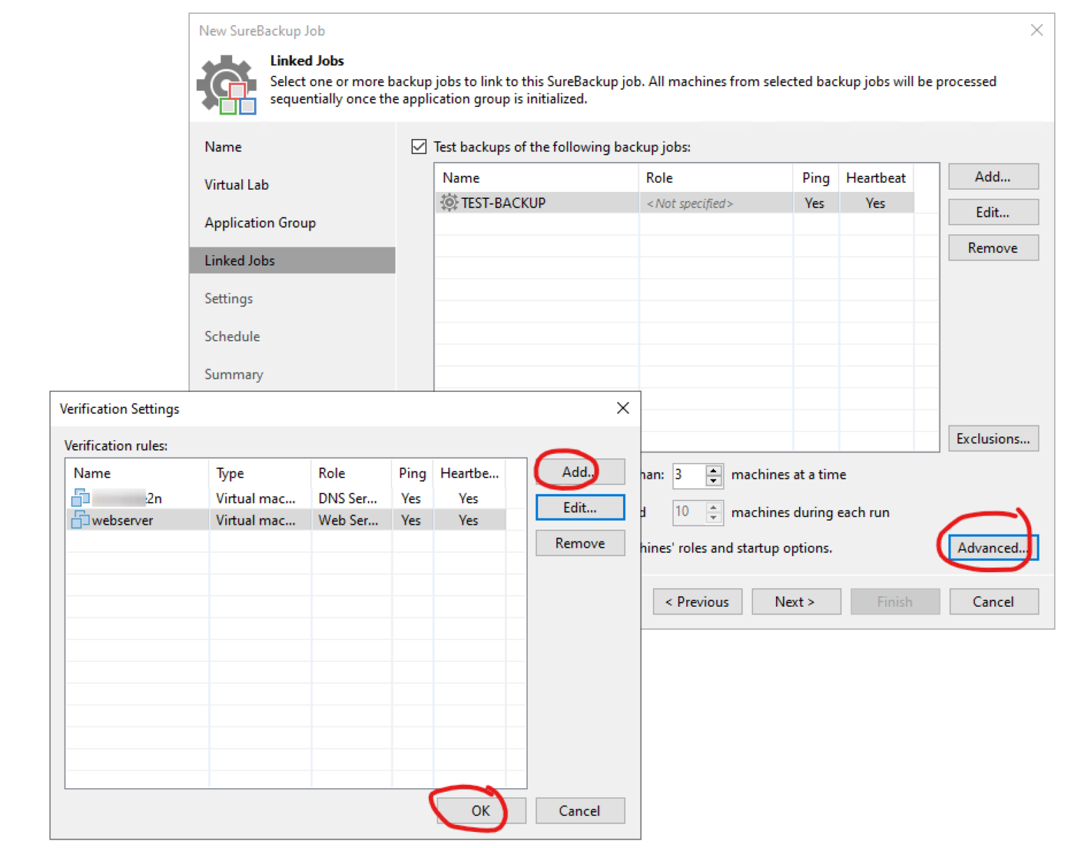
Task: Decrease machines at a time with the down arrow
Action: pos(714,480)
